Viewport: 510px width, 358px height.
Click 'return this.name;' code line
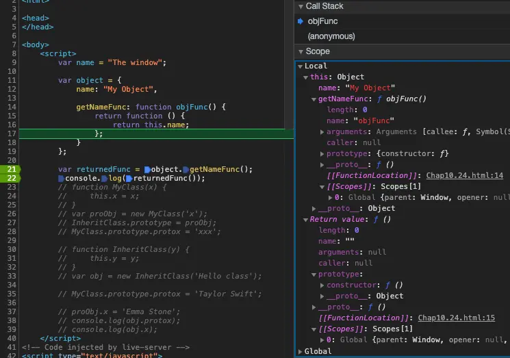click(x=151, y=125)
